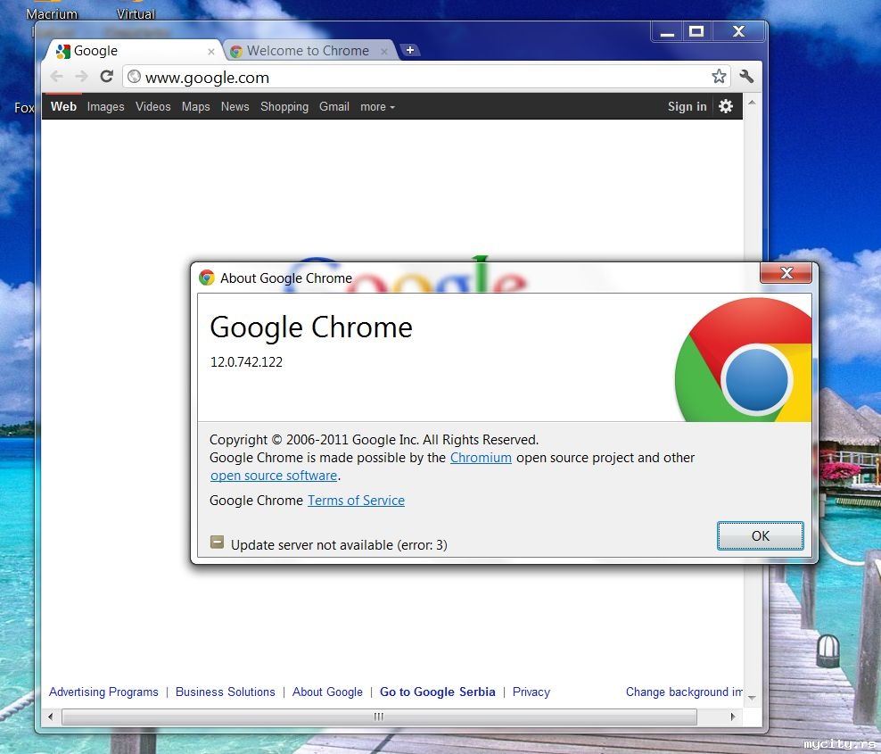Open Images in the Google bar
Screen dimensions: 881x754
(x=105, y=107)
